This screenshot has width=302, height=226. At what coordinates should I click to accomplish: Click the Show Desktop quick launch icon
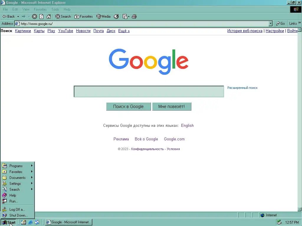[x=24, y=222]
